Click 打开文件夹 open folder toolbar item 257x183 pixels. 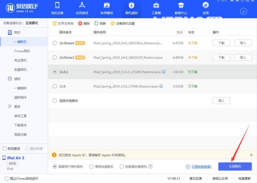pyautogui.click(x=63, y=24)
